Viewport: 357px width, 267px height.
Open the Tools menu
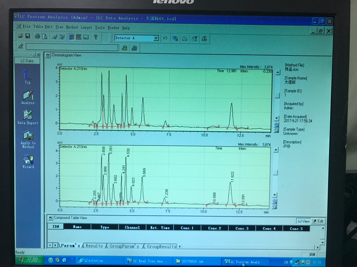coord(100,28)
